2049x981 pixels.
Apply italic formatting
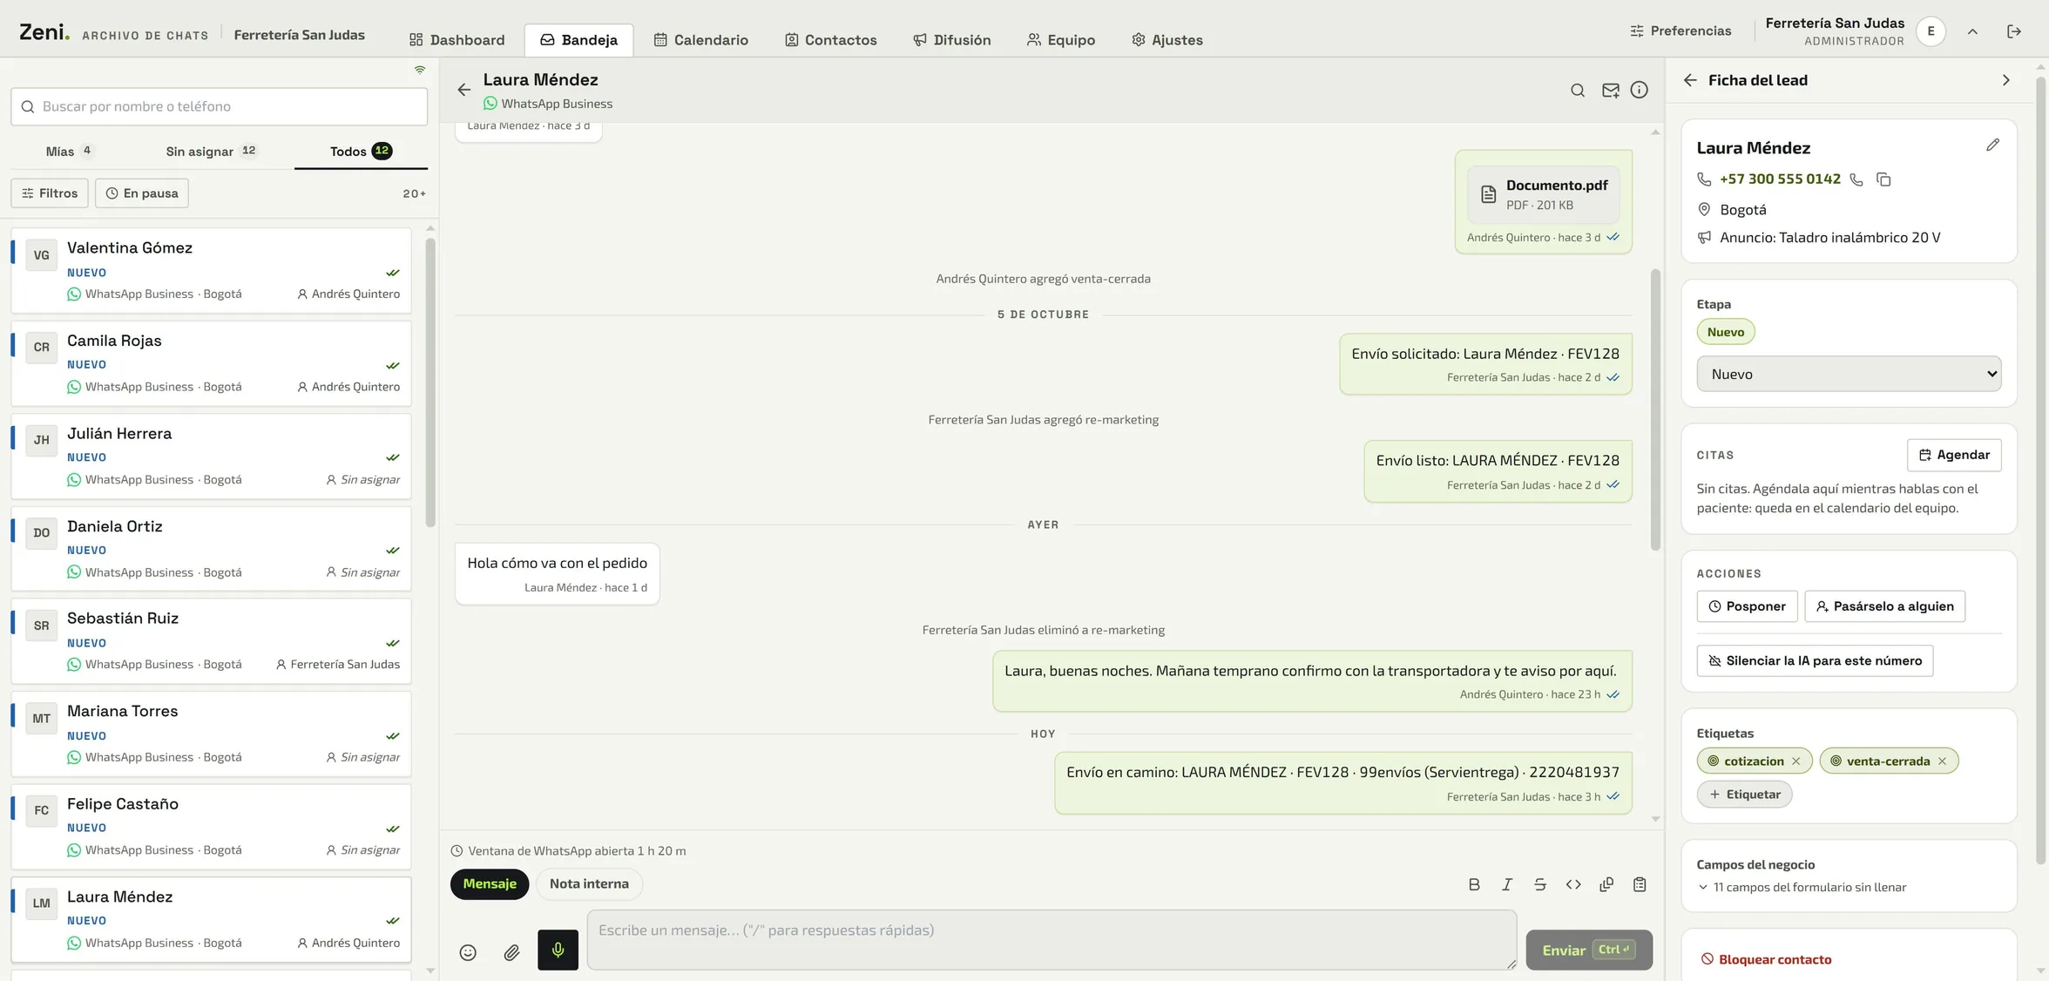[1507, 884]
